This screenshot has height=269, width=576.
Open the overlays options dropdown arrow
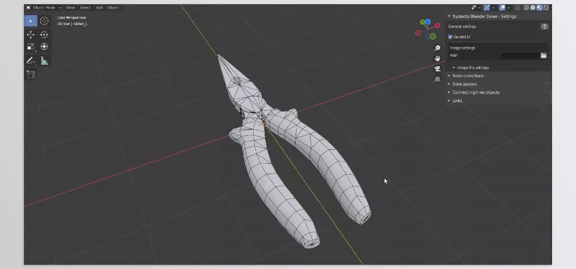click(x=509, y=7)
